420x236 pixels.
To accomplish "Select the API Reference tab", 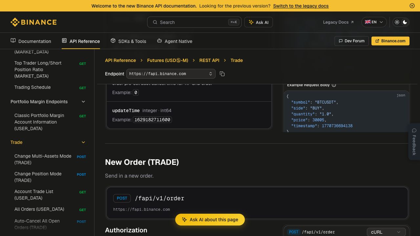I will [81, 41].
